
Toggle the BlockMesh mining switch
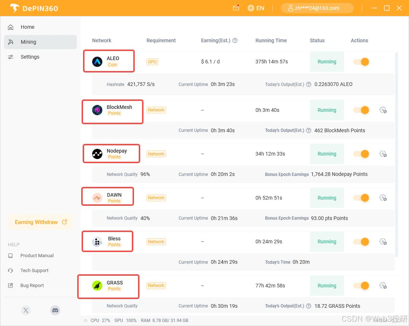pyautogui.click(x=361, y=110)
